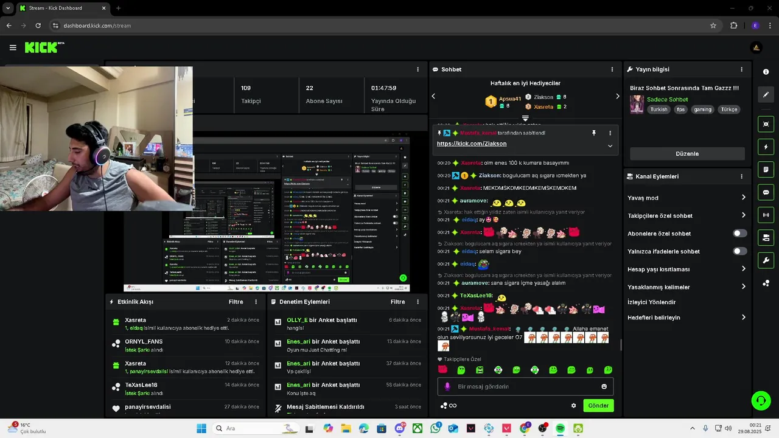This screenshot has height=438, width=779.
Task: Open the Windows Start menu
Action: [x=201, y=428]
